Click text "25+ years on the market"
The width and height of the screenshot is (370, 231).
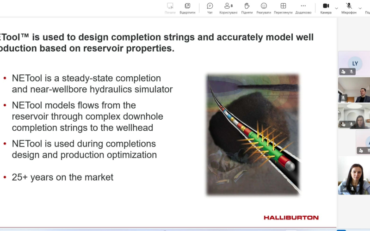(x=62, y=177)
